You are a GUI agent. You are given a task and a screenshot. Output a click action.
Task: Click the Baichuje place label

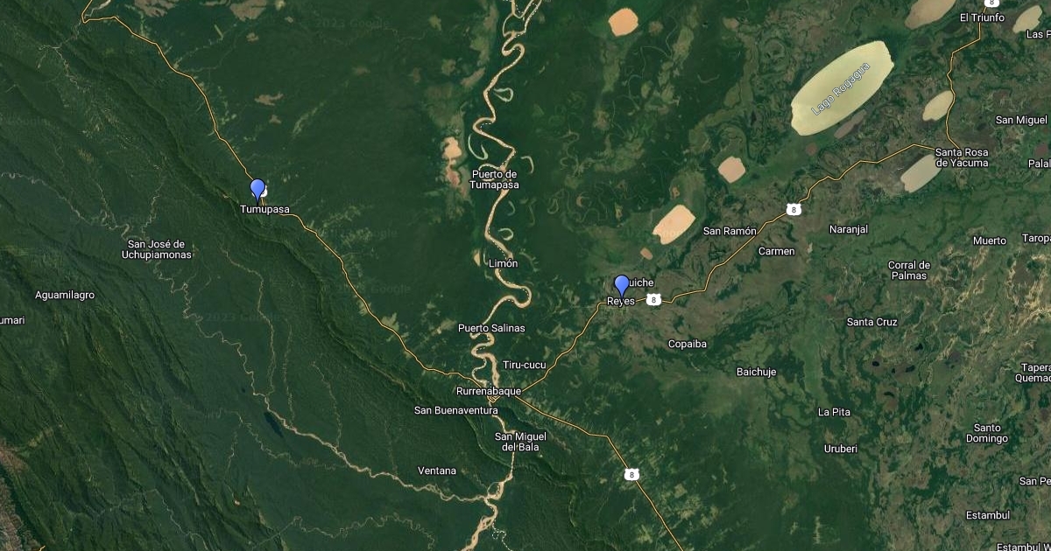click(756, 372)
